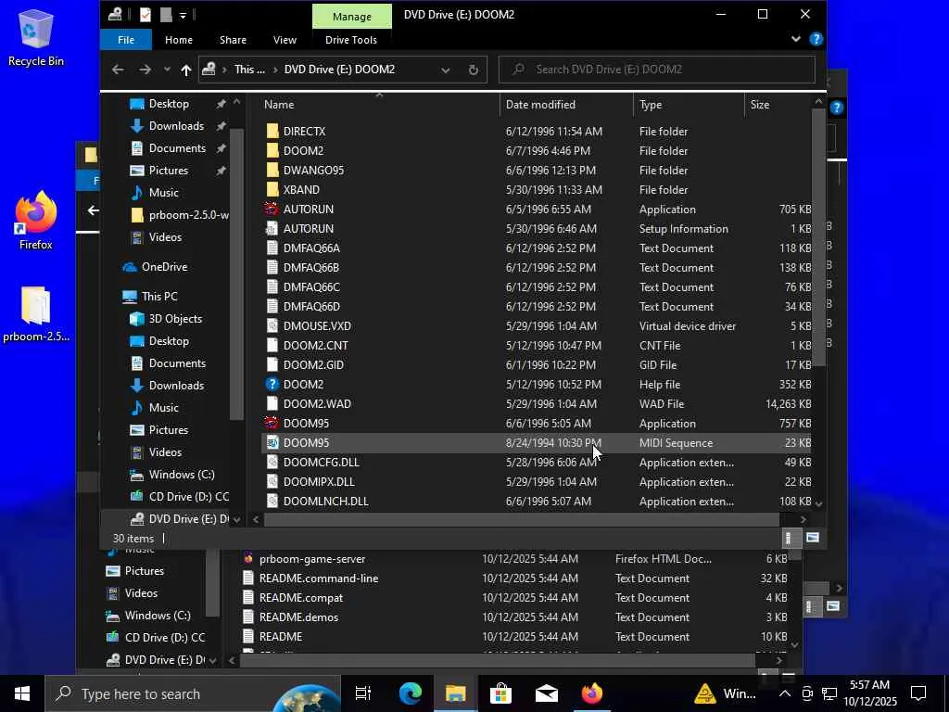Show hidden system tray icons chevron
This screenshot has width=949, height=712.
(x=784, y=693)
